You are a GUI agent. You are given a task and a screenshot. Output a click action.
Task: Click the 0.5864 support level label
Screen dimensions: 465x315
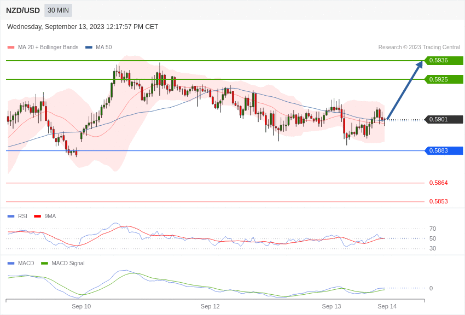tap(438, 183)
